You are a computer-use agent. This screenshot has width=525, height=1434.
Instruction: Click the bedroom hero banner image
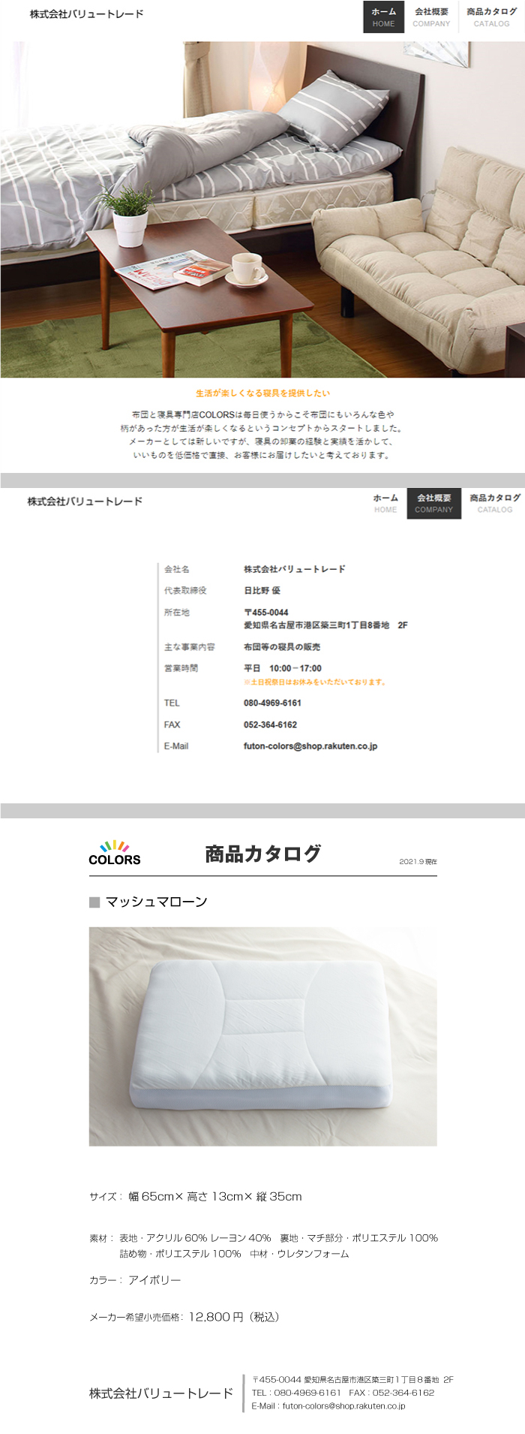click(x=262, y=209)
